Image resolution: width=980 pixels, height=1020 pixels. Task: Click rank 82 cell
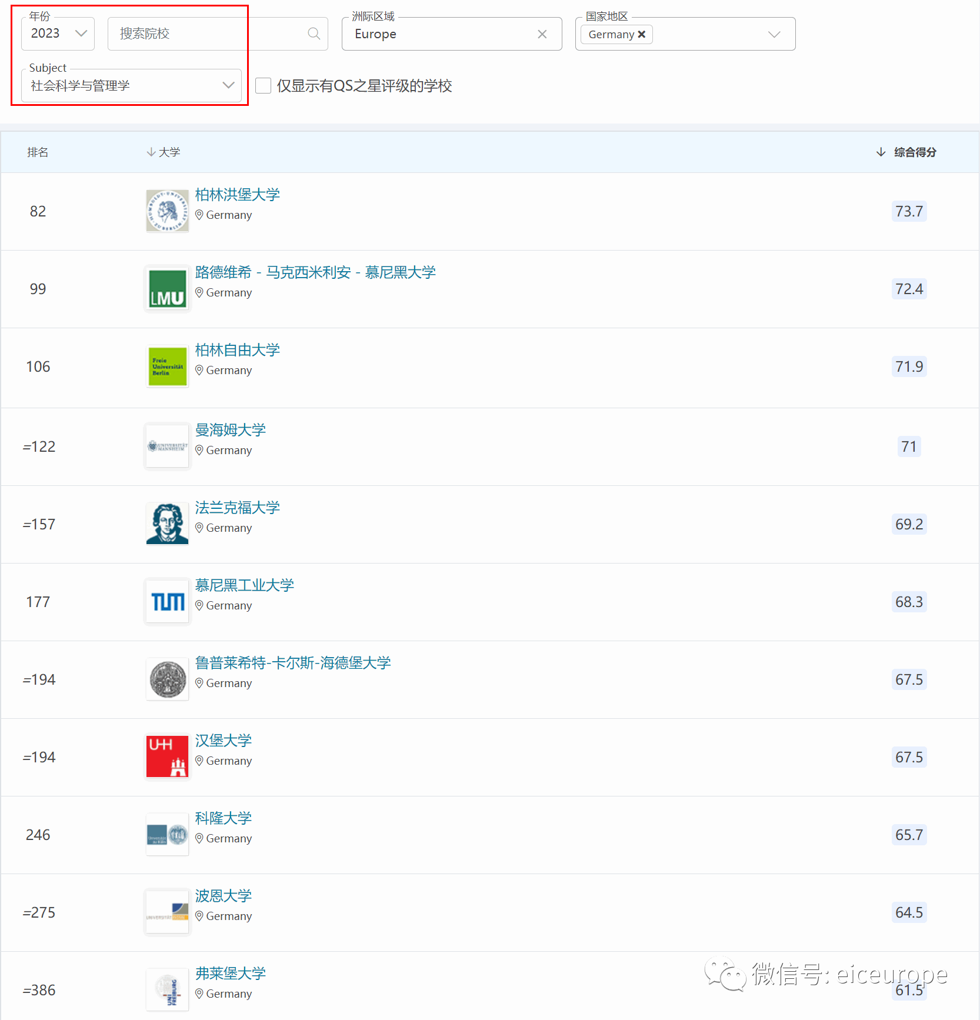(x=38, y=211)
